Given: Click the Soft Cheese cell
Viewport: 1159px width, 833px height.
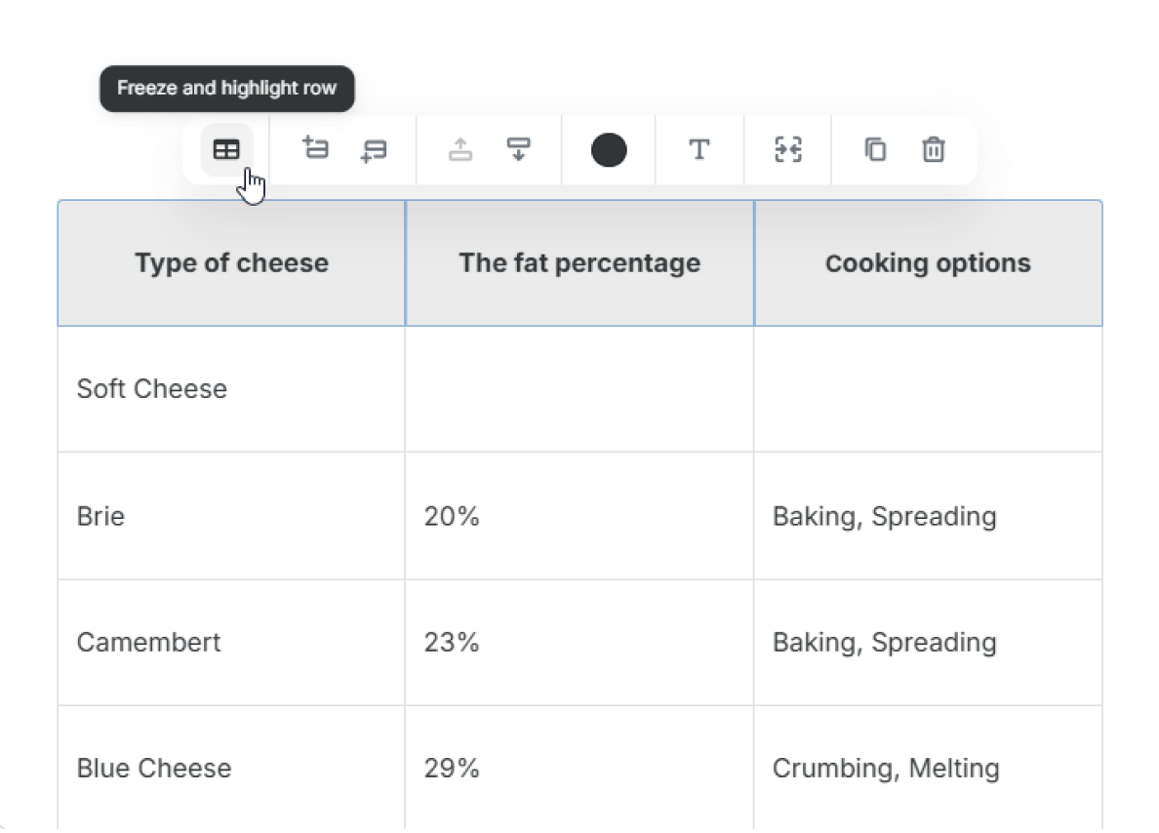Looking at the screenshot, I should coord(231,389).
